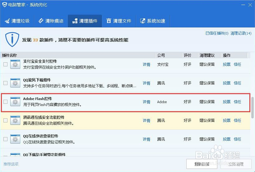The width and height of the screenshot is (255, 172).
Task: View 详情 for Adobe Flash控件
Action: [146, 102]
